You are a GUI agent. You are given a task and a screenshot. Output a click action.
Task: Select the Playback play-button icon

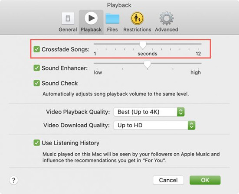click(91, 18)
